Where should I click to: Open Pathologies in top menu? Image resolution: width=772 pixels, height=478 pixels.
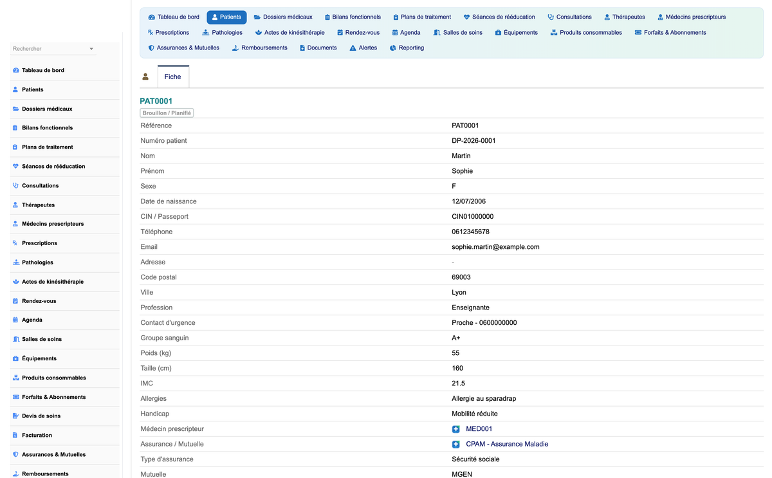222,32
